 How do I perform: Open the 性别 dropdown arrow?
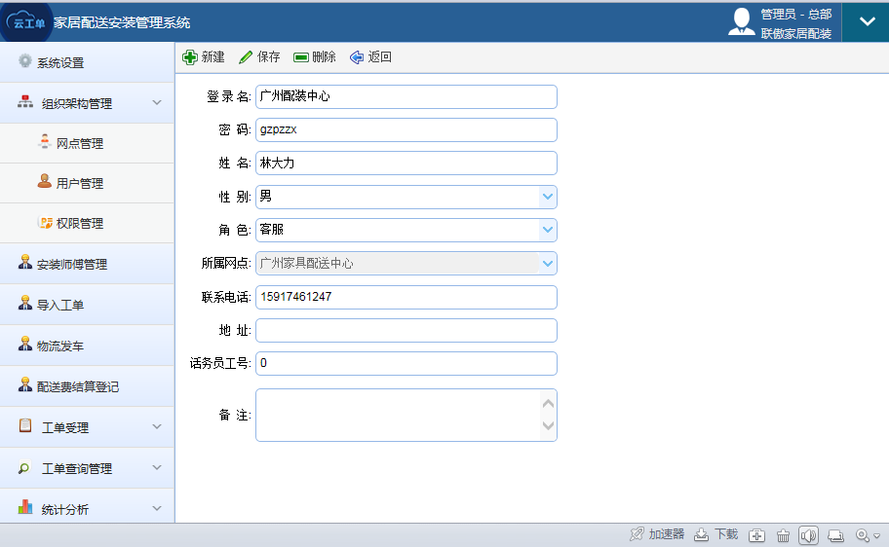tap(547, 197)
